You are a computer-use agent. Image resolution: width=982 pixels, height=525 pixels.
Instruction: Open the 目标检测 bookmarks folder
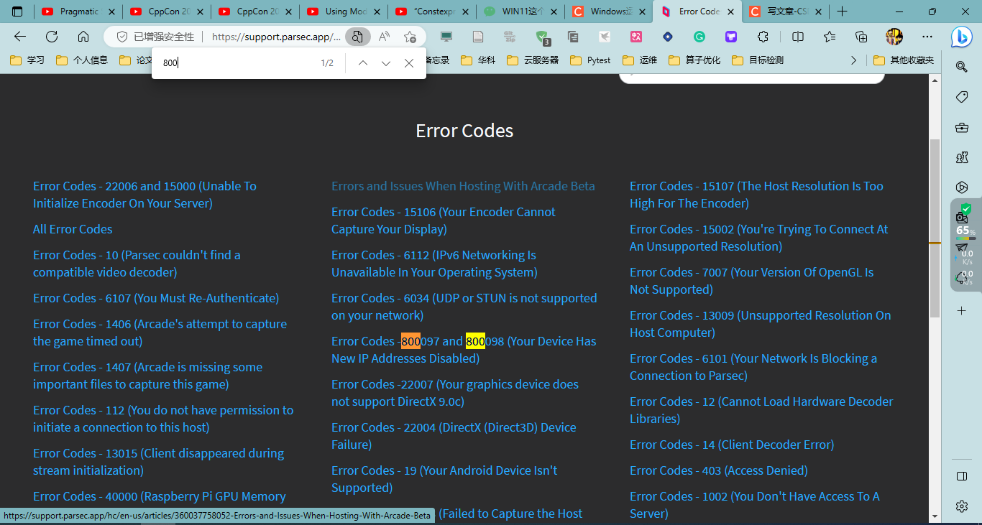(758, 60)
